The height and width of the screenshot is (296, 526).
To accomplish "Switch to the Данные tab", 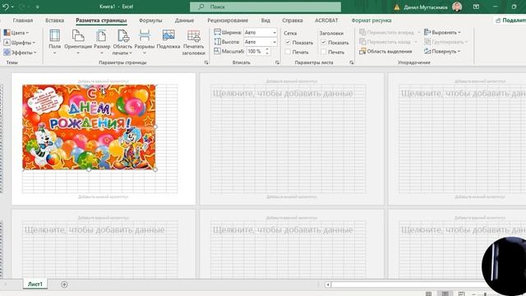I will click(184, 21).
